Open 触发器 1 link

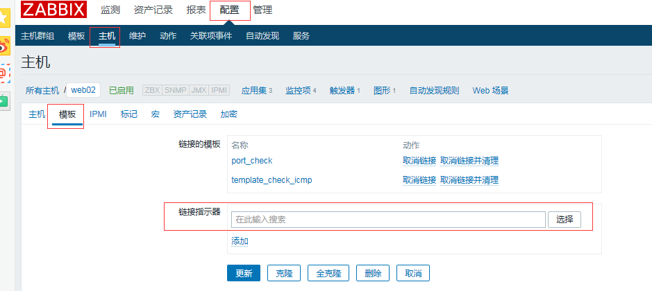(344, 91)
